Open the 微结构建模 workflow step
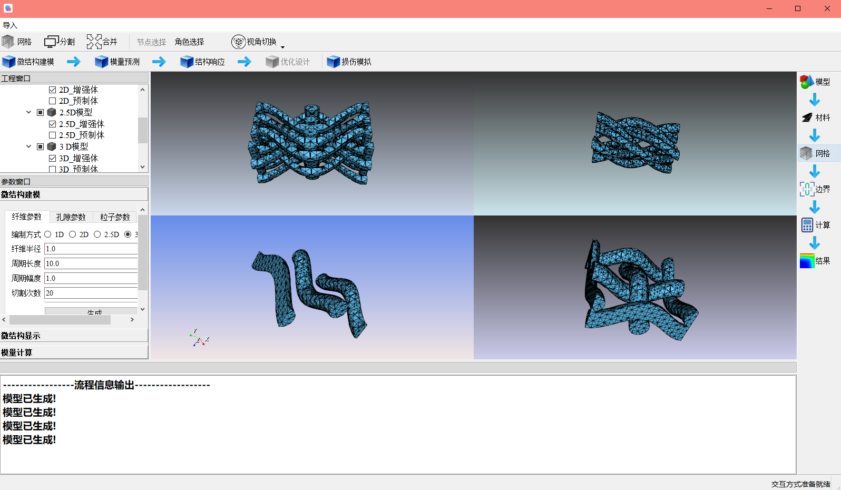This screenshot has height=490, width=841. tap(28, 62)
